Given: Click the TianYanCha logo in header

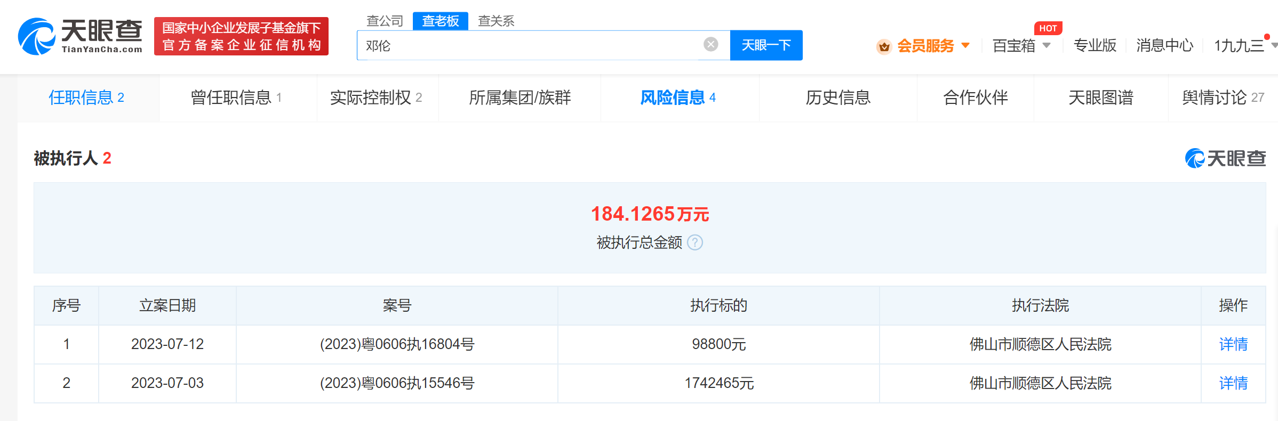Looking at the screenshot, I should pos(80,36).
